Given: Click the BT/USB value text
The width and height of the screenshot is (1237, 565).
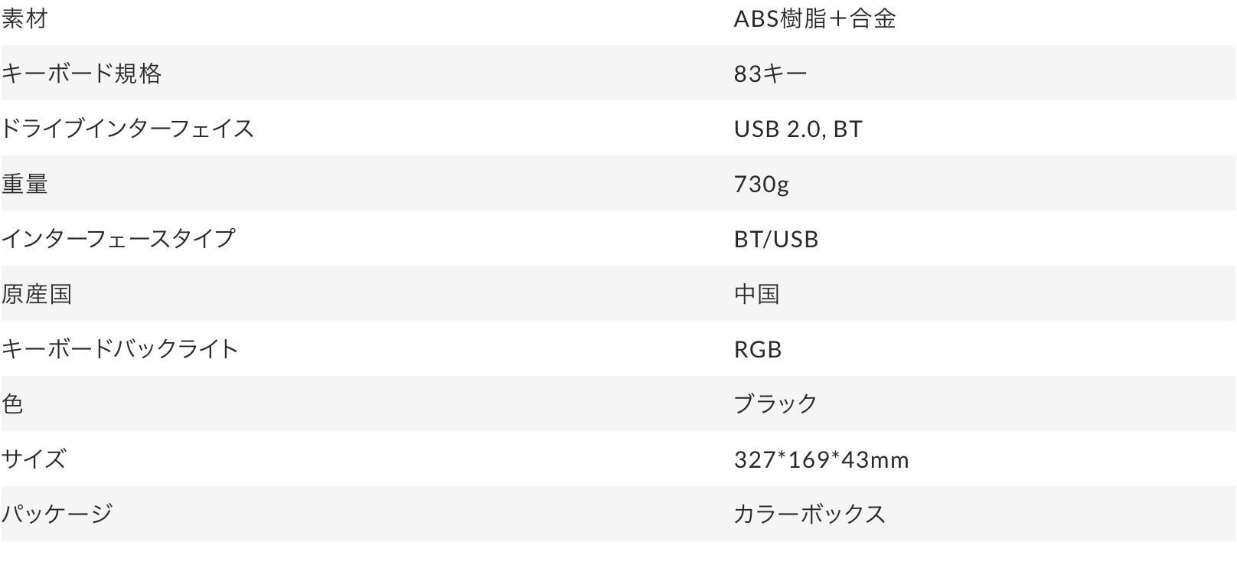Looking at the screenshot, I should [x=775, y=239].
